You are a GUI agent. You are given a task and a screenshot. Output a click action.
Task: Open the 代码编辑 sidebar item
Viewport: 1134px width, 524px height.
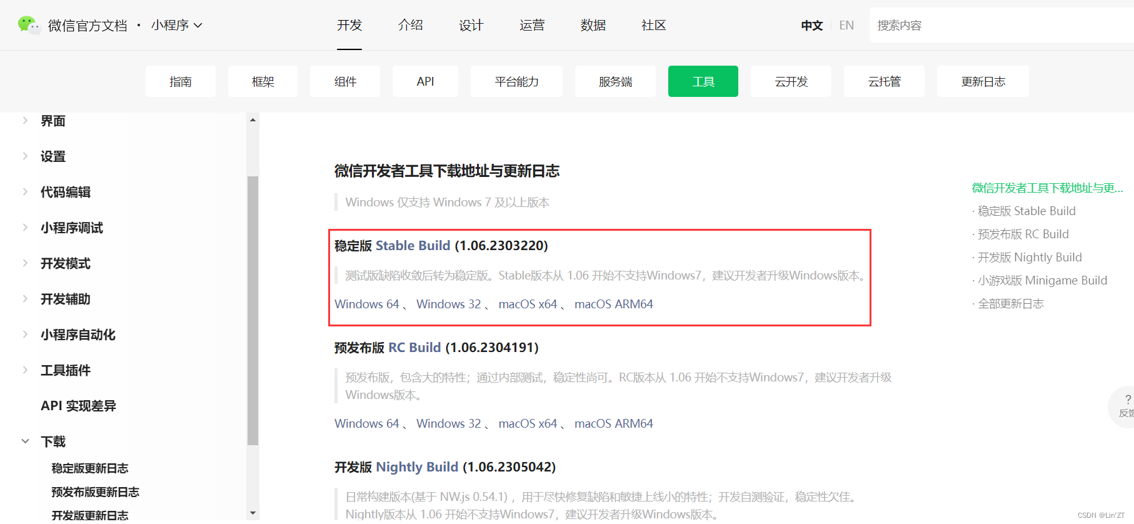pyautogui.click(x=66, y=192)
